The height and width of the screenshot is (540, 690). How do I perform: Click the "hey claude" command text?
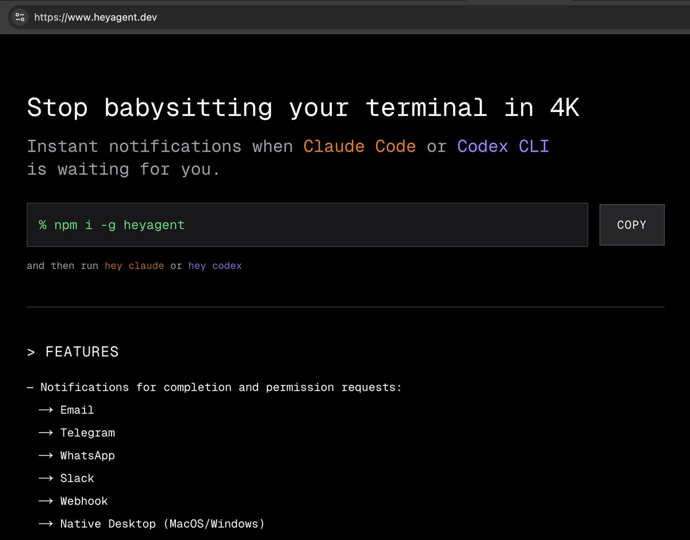[x=134, y=266]
